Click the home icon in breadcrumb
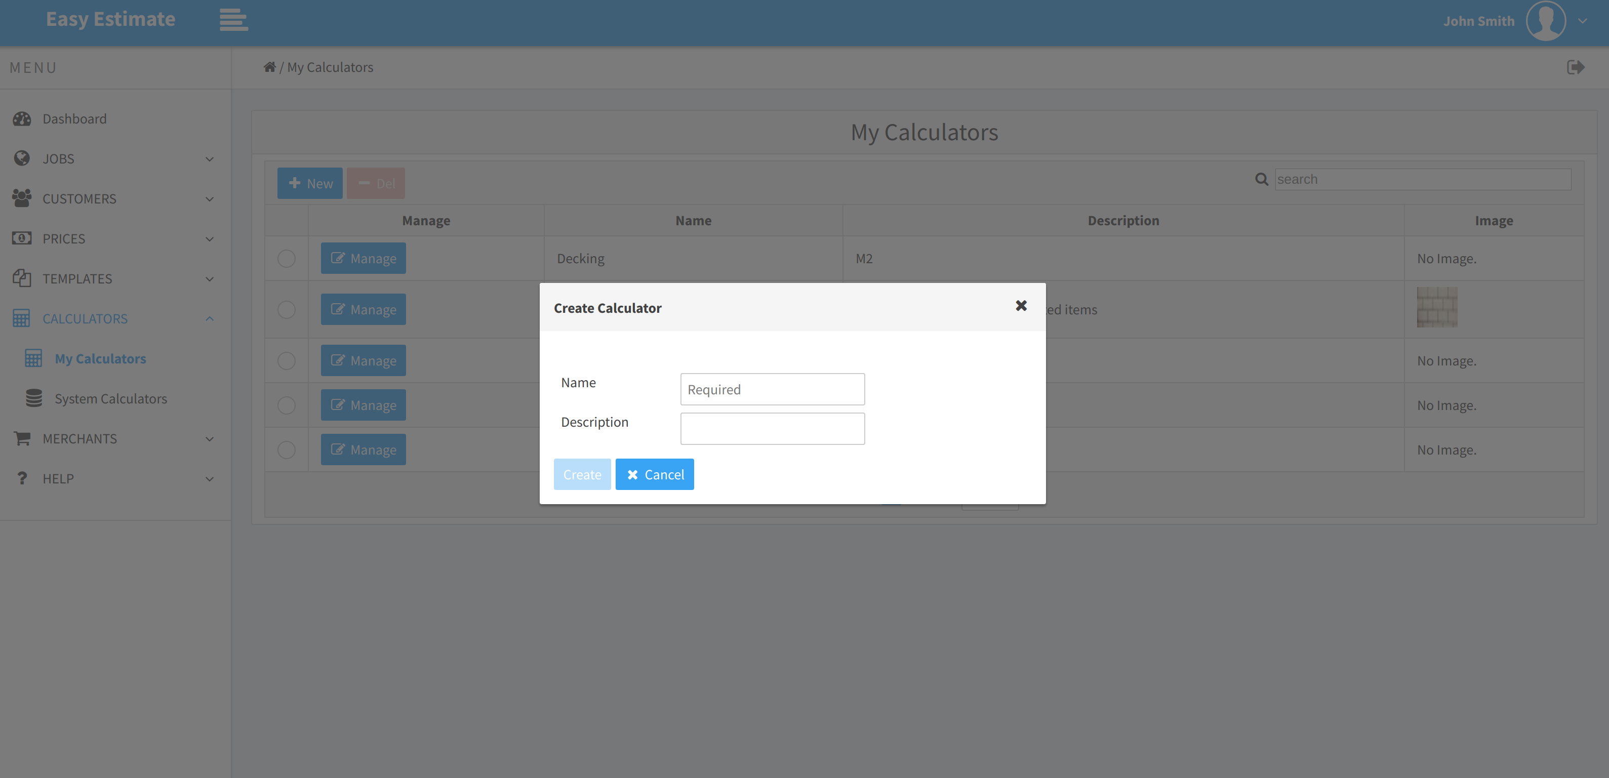Viewport: 1609px width, 778px height. pyautogui.click(x=269, y=67)
